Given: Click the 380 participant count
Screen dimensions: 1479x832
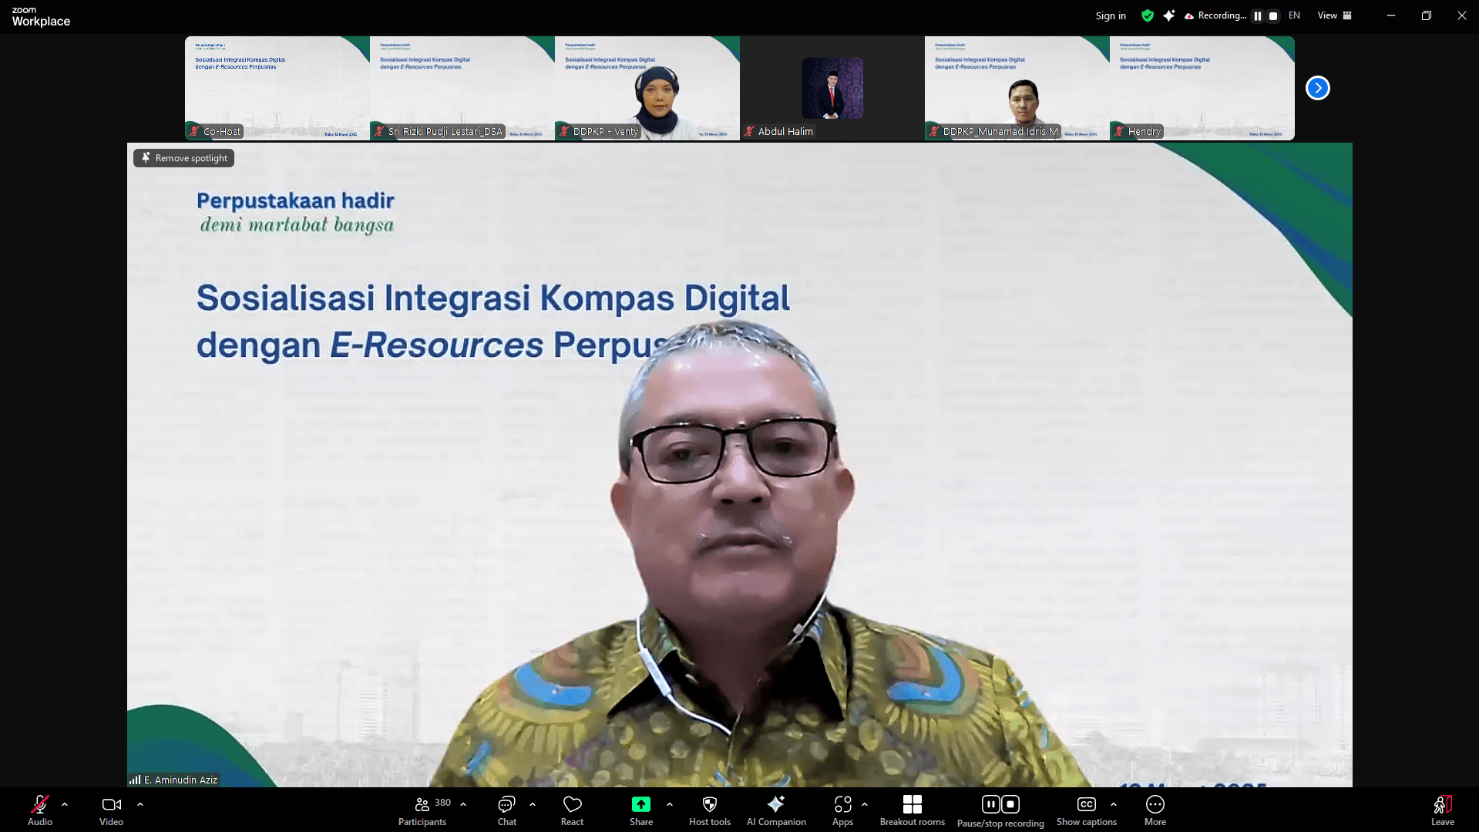Looking at the screenshot, I should click(442, 803).
